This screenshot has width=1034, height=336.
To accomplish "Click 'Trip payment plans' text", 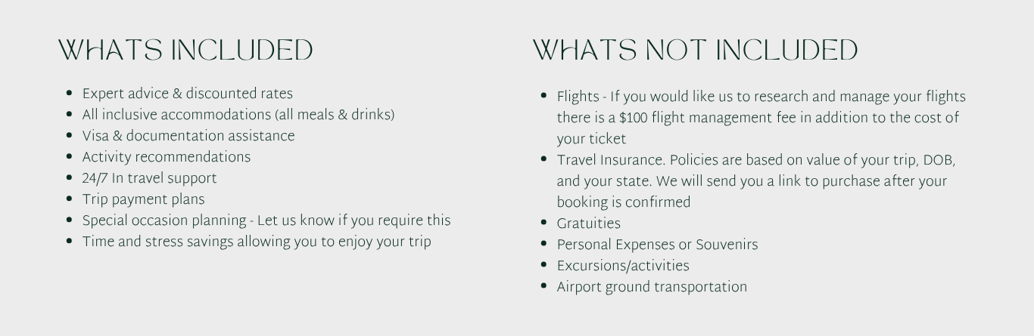I will [143, 199].
